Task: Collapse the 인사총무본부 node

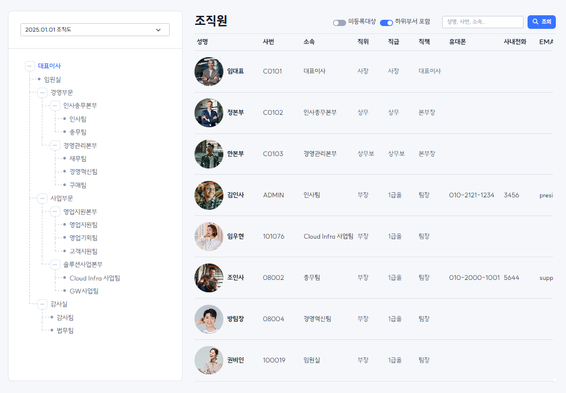Action: click(x=55, y=106)
